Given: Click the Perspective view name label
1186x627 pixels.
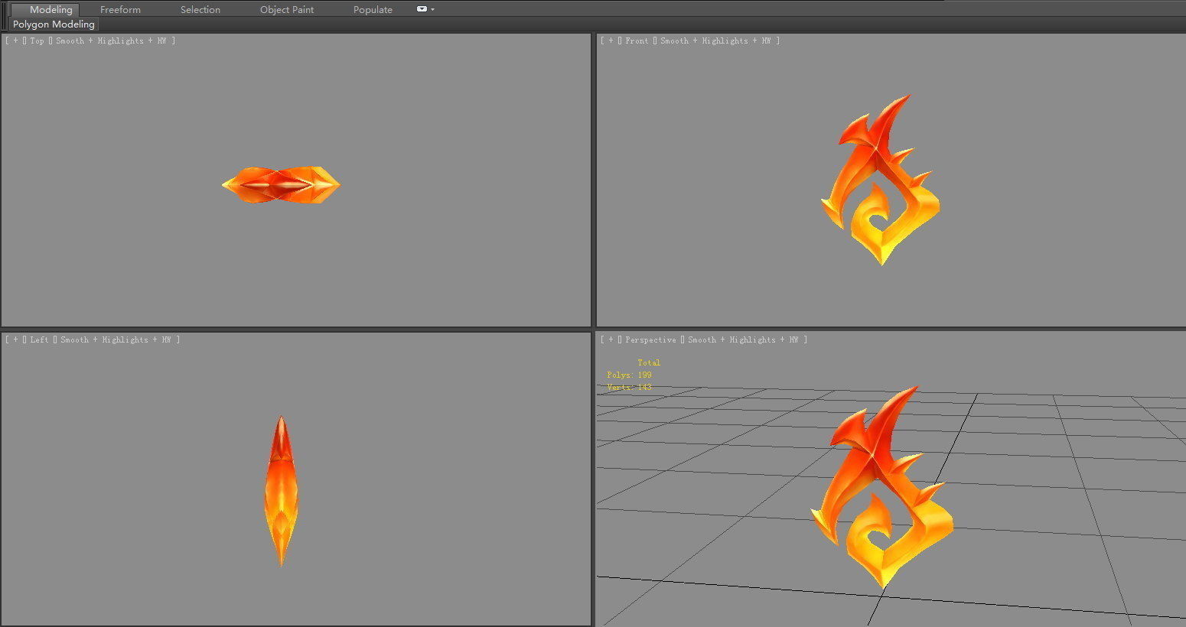Looking at the screenshot, I should click(650, 340).
